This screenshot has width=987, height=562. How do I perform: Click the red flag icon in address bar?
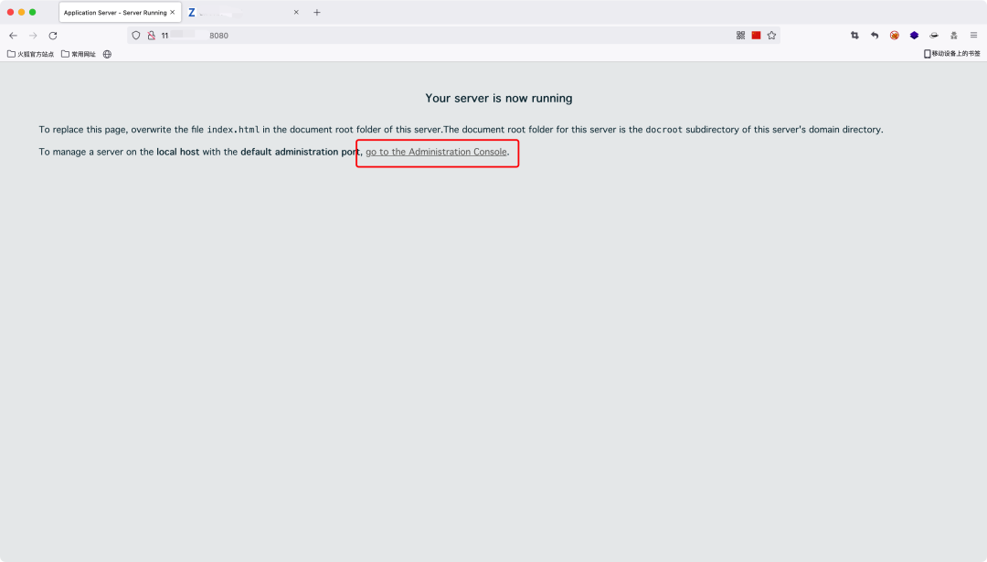(x=756, y=36)
